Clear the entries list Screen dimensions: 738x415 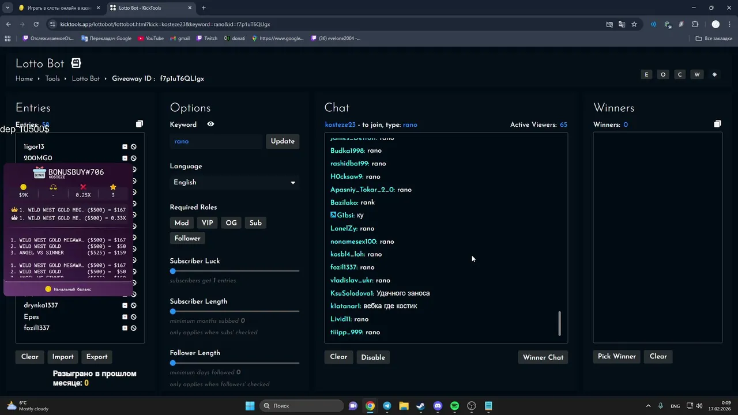click(30, 357)
